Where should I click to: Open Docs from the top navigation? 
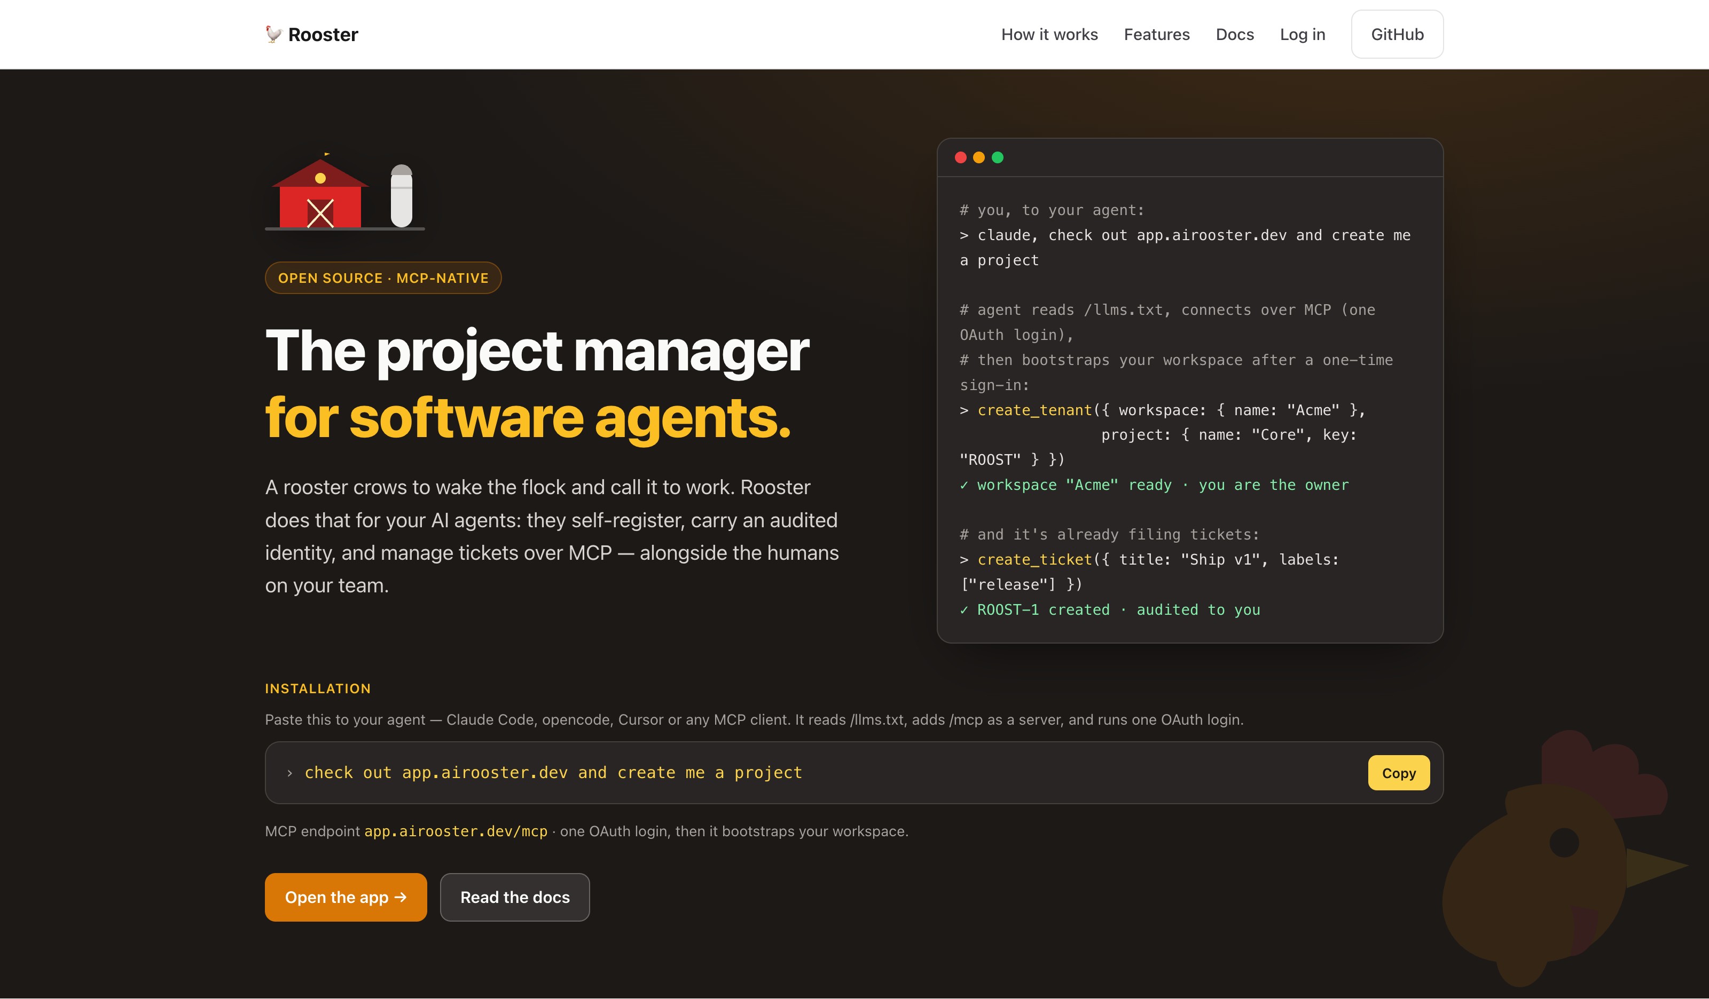coord(1234,35)
